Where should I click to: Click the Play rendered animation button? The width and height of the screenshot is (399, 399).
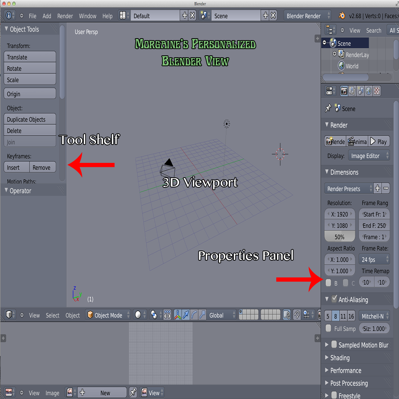[379, 141]
